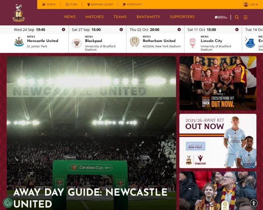Click the Log In user icon
263x210 pixels.
(246, 4)
